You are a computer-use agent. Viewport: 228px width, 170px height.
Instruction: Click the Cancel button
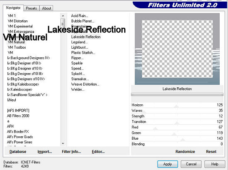(x=191, y=164)
